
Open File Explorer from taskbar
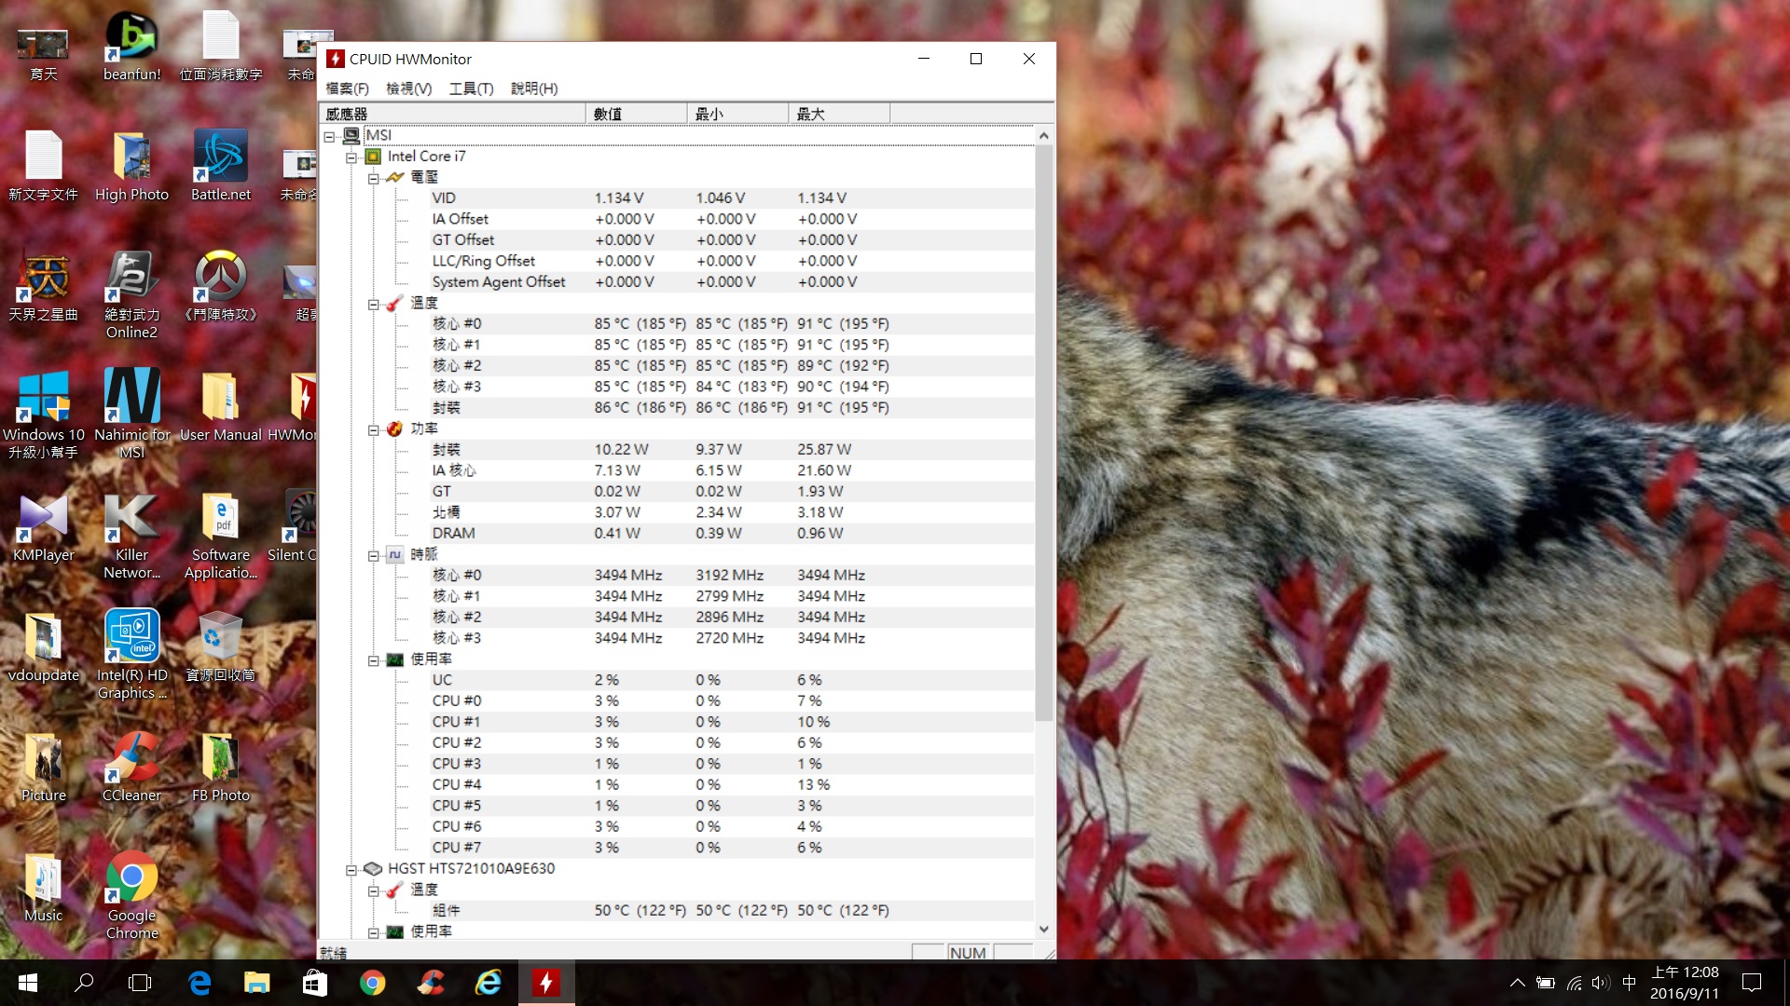click(x=256, y=983)
